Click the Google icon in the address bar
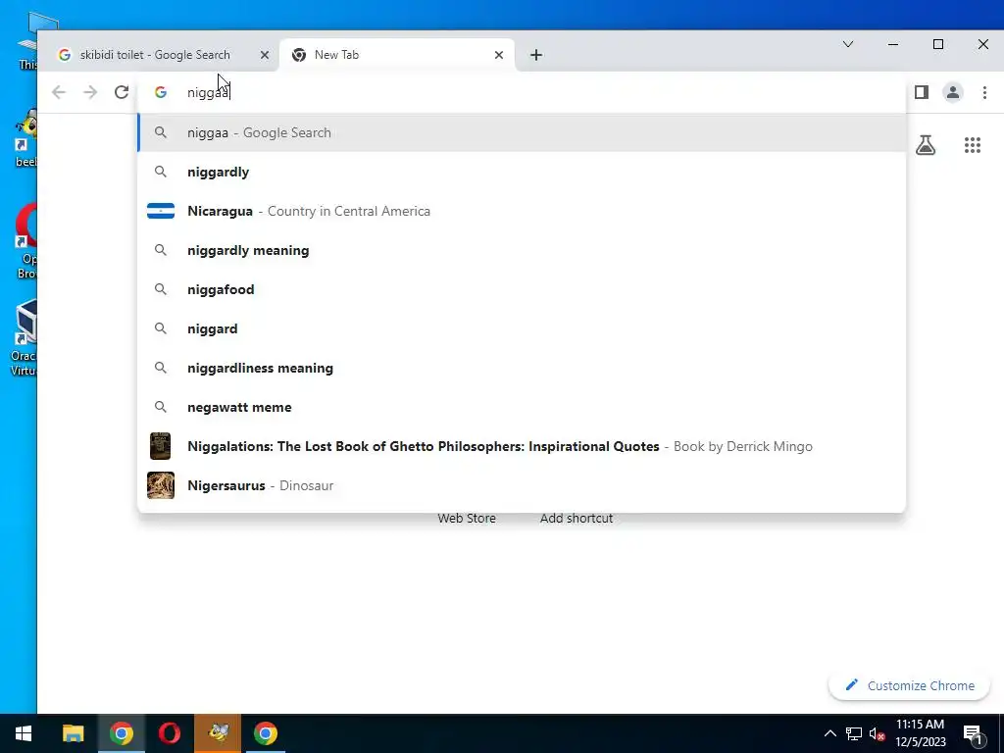This screenshot has width=1004, height=753. click(161, 92)
